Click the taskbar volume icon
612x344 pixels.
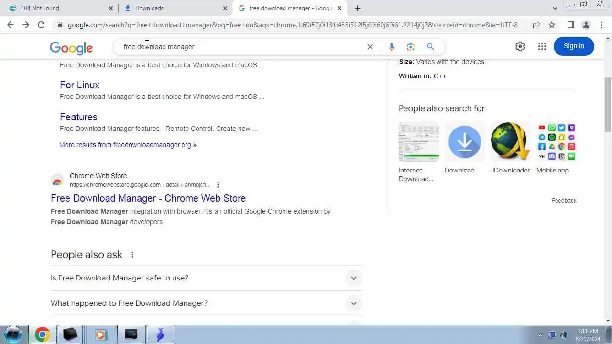pyautogui.click(x=564, y=335)
